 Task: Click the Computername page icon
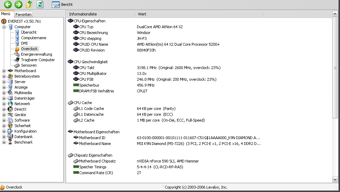point(17,38)
